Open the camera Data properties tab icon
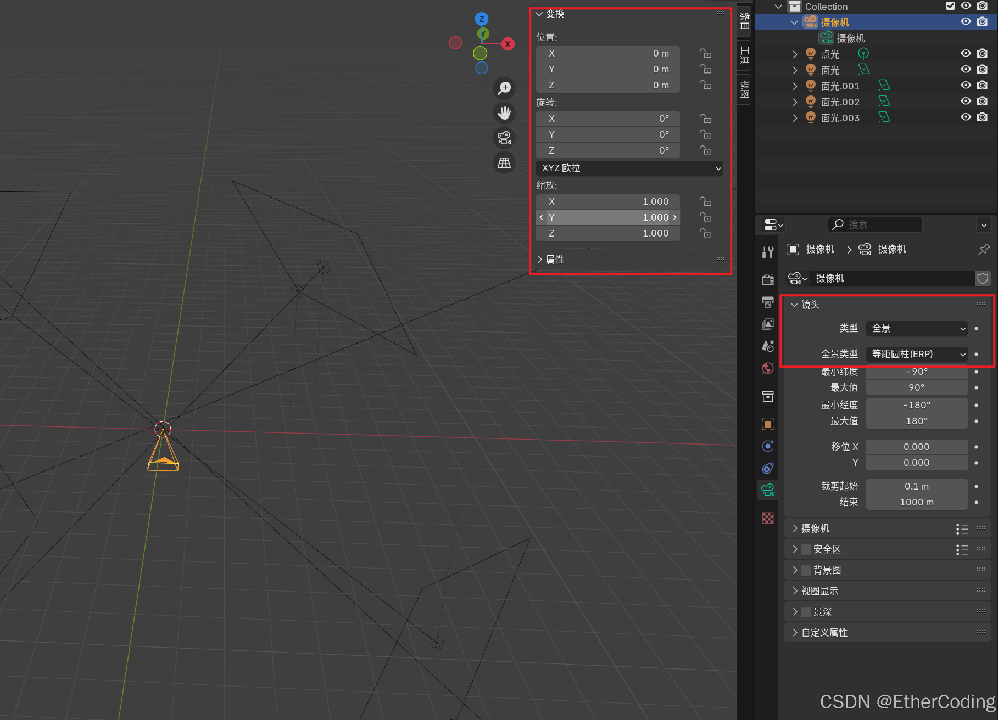The image size is (998, 720). (768, 490)
